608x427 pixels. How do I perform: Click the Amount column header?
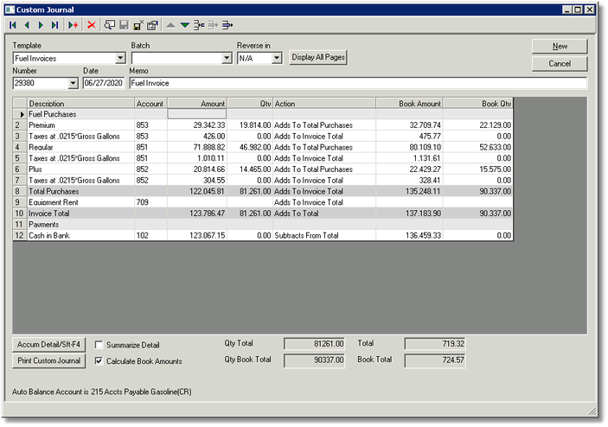point(197,104)
